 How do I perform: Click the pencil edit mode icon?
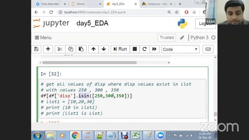pos(182,38)
